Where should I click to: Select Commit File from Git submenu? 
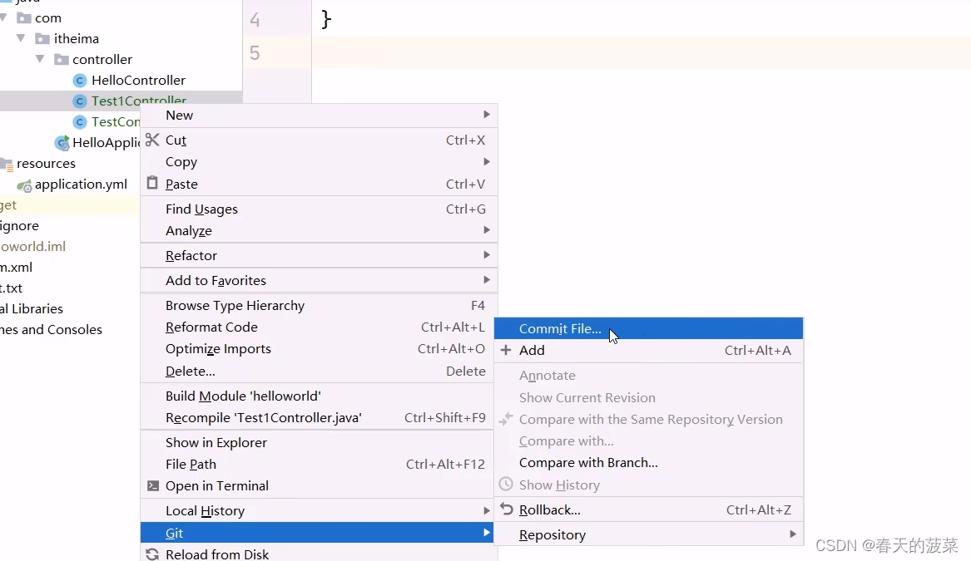pos(560,328)
